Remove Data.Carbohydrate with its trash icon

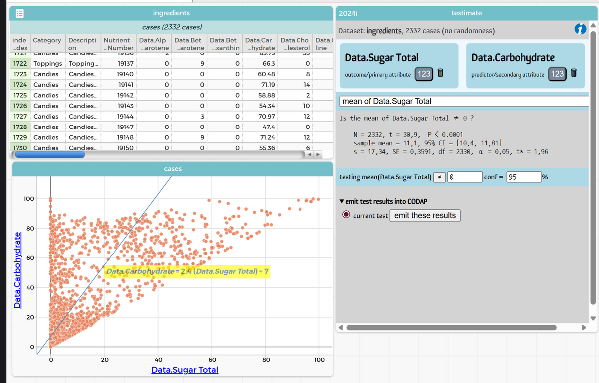573,74
